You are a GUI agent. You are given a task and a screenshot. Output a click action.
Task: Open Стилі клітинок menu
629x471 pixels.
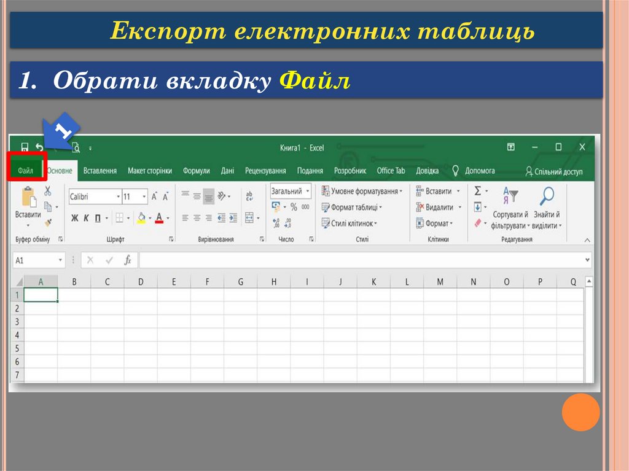point(350,224)
